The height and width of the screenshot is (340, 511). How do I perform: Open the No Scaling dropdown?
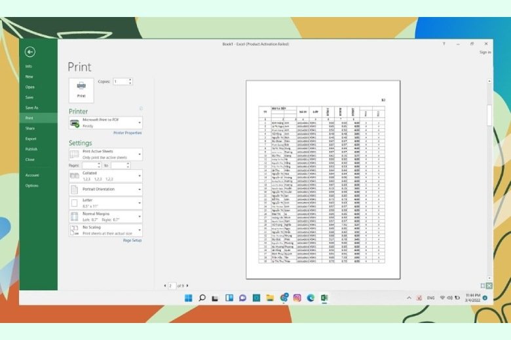coord(105,230)
